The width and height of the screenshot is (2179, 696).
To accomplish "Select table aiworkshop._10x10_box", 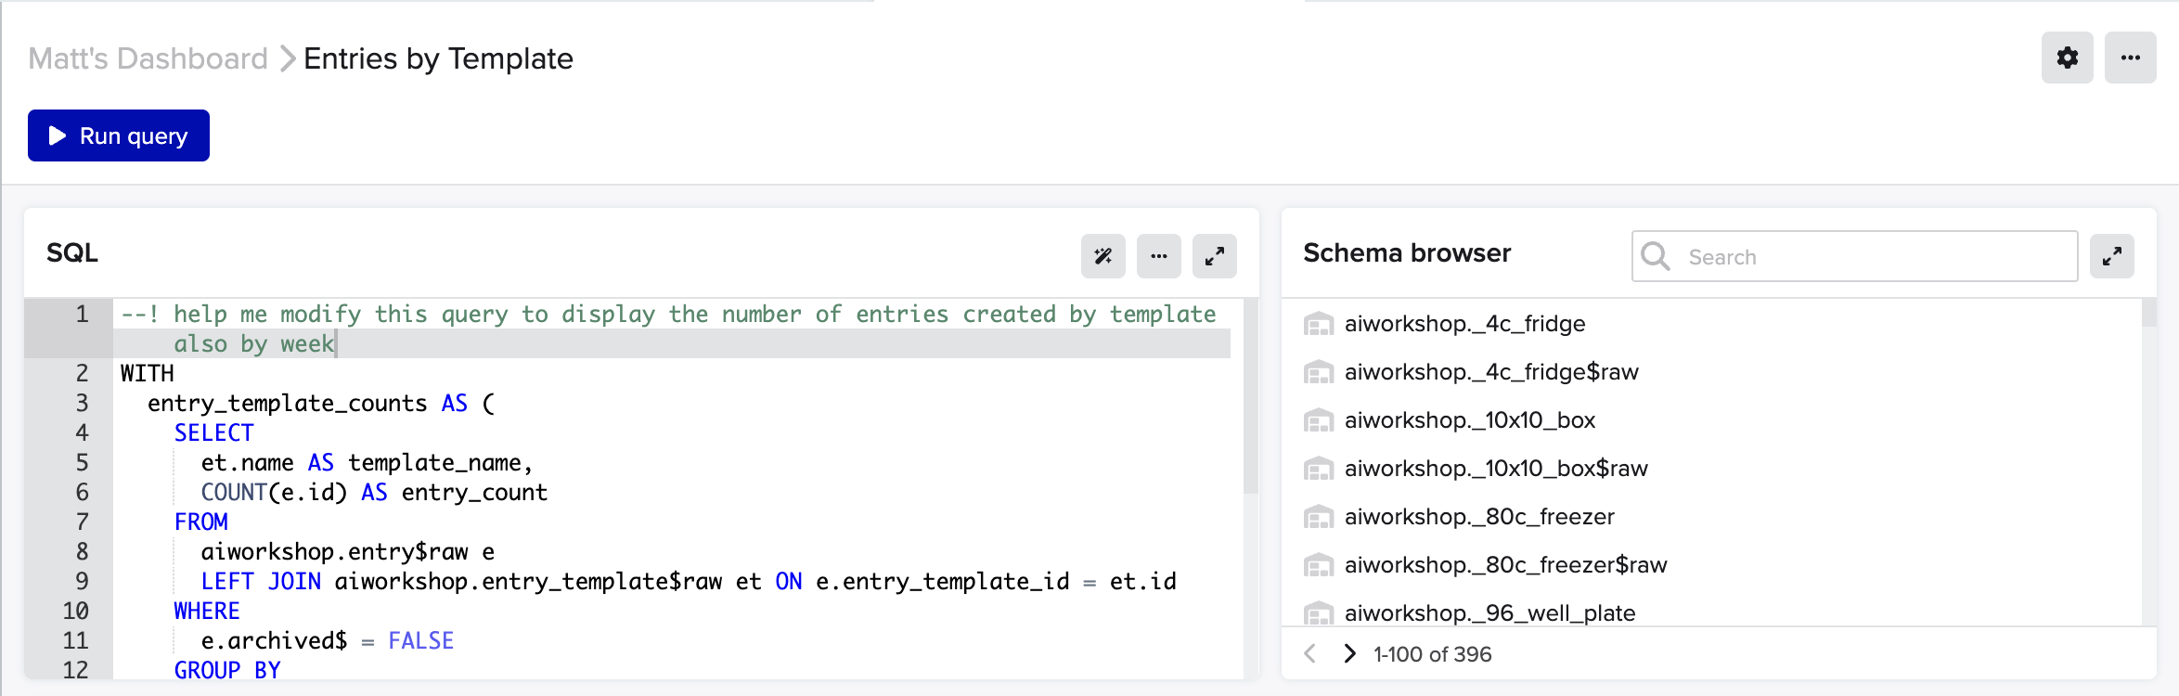I will click(x=1470, y=420).
